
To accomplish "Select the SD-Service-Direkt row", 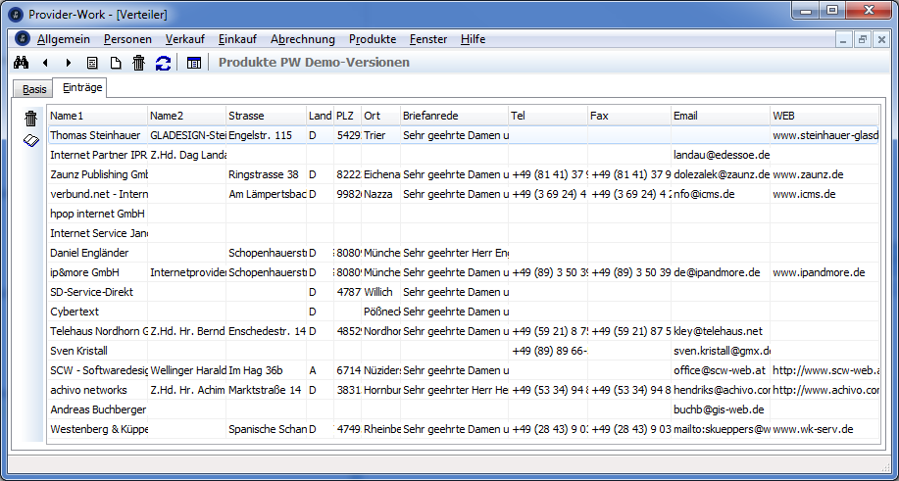I will click(x=464, y=292).
